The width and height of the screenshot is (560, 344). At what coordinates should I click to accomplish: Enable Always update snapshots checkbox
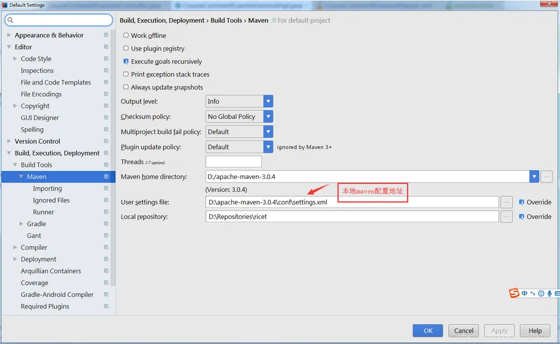pos(126,87)
